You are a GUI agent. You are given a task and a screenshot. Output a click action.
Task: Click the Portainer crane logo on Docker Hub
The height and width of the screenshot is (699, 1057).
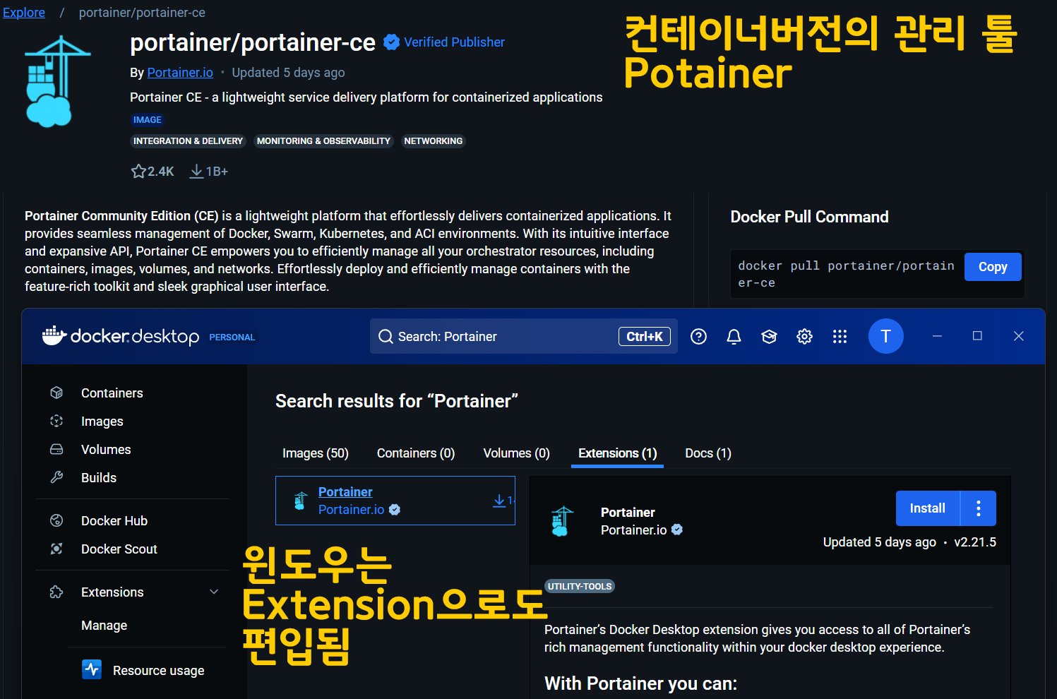(57, 81)
